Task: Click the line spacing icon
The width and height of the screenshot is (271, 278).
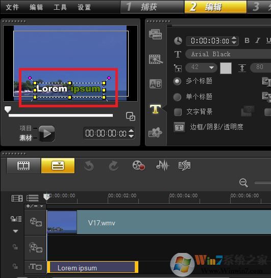Action: coord(242,68)
